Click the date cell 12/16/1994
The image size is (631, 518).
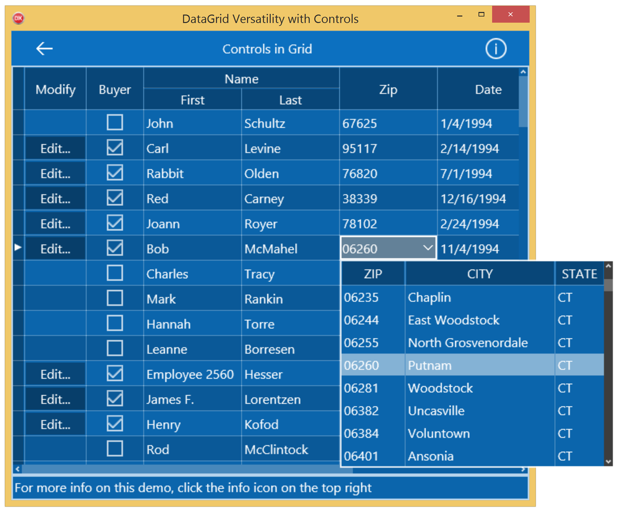[479, 199]
